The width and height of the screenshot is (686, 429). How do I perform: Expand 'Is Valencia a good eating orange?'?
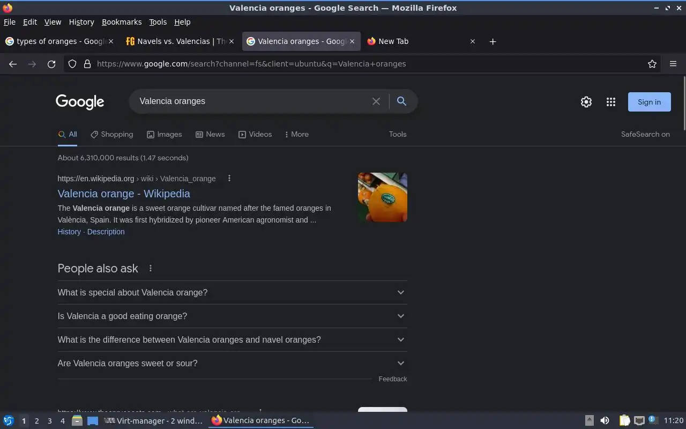[x=232, y=316]
